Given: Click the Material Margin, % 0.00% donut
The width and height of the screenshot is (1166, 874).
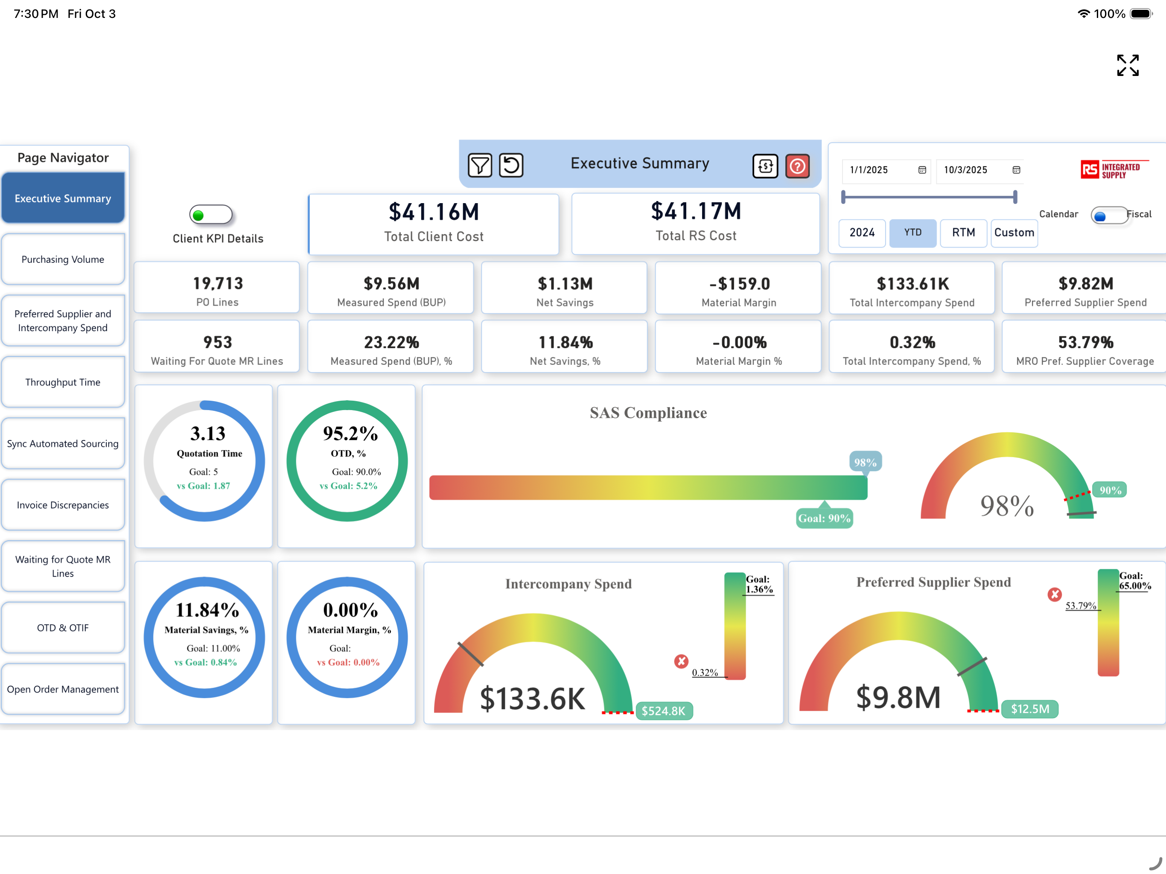Looking at the screenshot, I should (347, 637).
